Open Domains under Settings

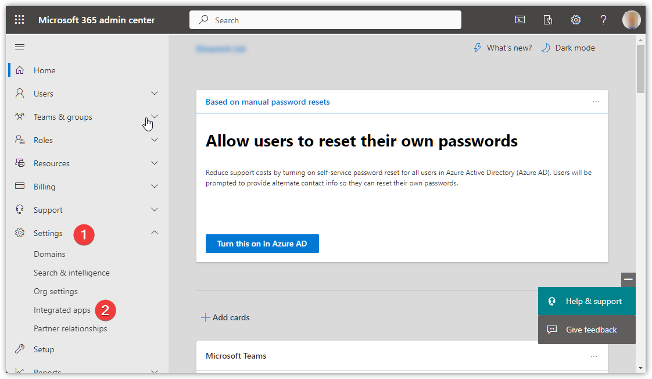coord(49,254)
